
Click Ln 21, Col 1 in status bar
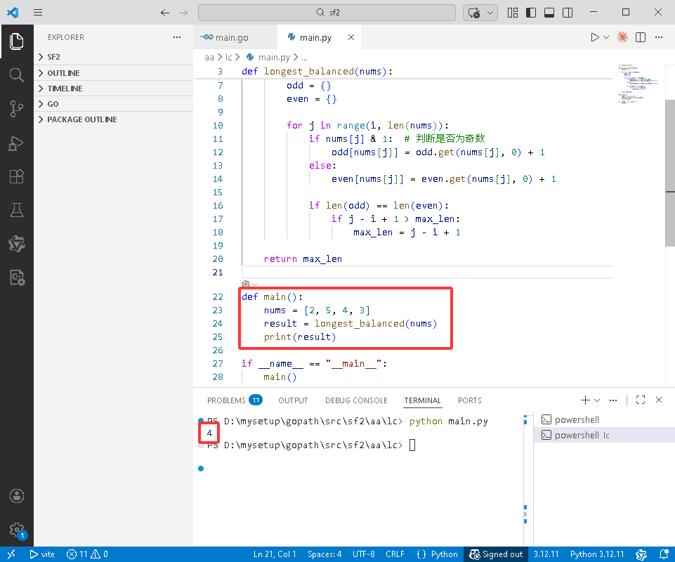tap(275, 554)
